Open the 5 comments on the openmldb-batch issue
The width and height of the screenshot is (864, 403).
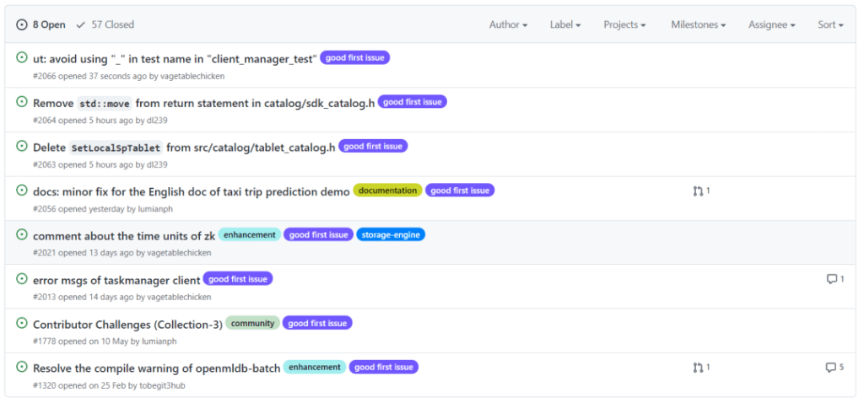point(834,368)
